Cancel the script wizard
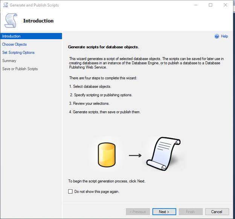Image resolution: width=235 pixels, height=219 pixels. pos(217,211)
